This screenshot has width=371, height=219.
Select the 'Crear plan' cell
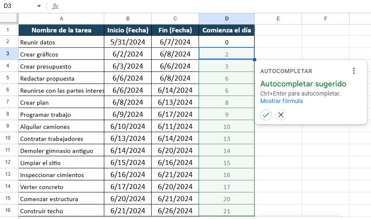coord(61,102)
